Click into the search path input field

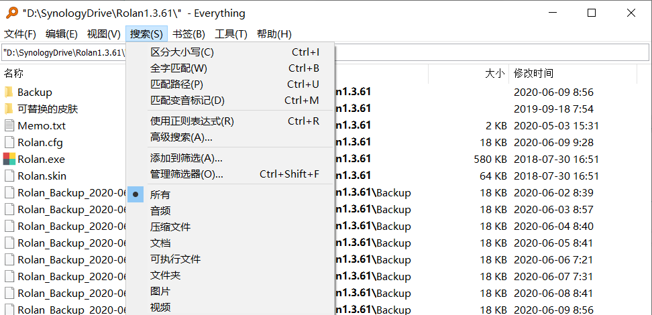(325, 53)
